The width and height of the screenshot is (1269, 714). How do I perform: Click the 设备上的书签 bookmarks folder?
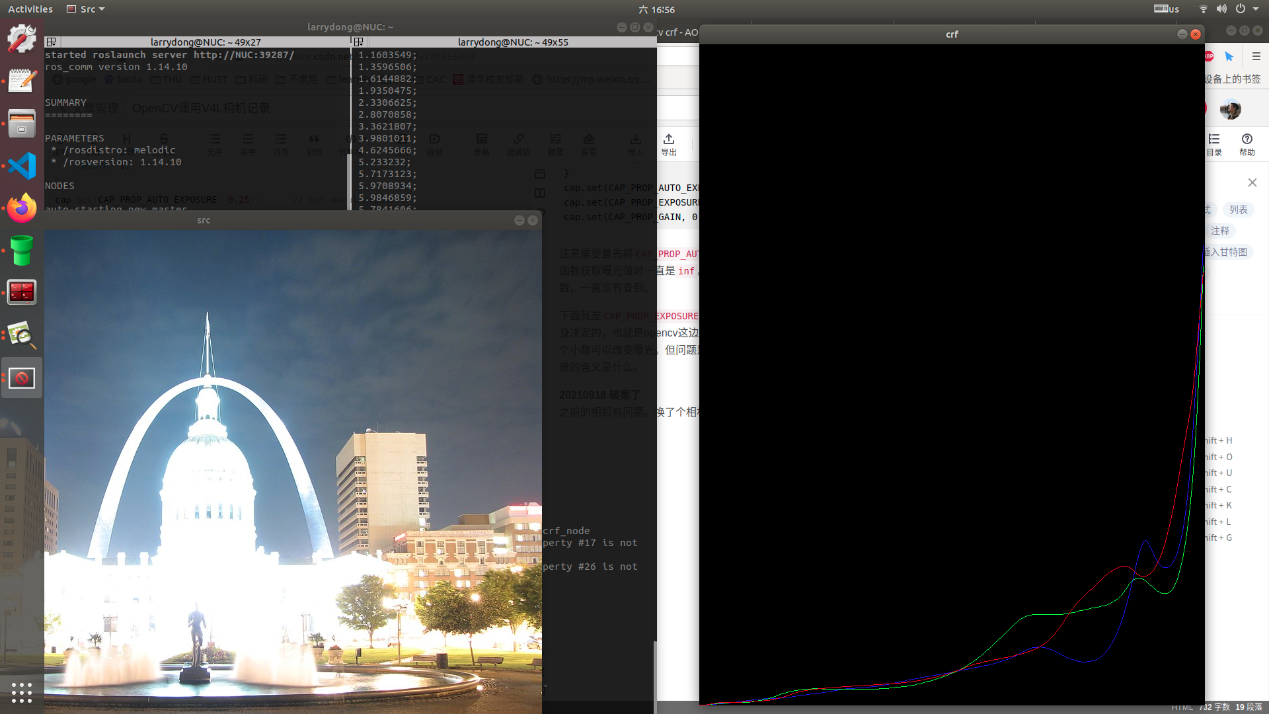1232,79
